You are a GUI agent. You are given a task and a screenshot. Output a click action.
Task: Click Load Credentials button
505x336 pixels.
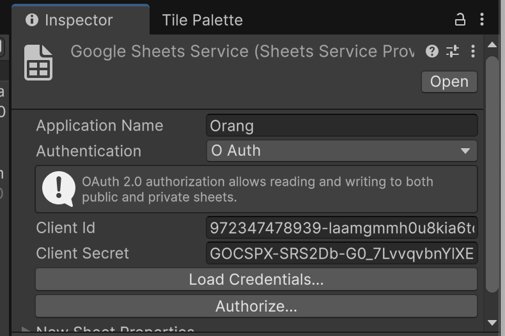256,279
